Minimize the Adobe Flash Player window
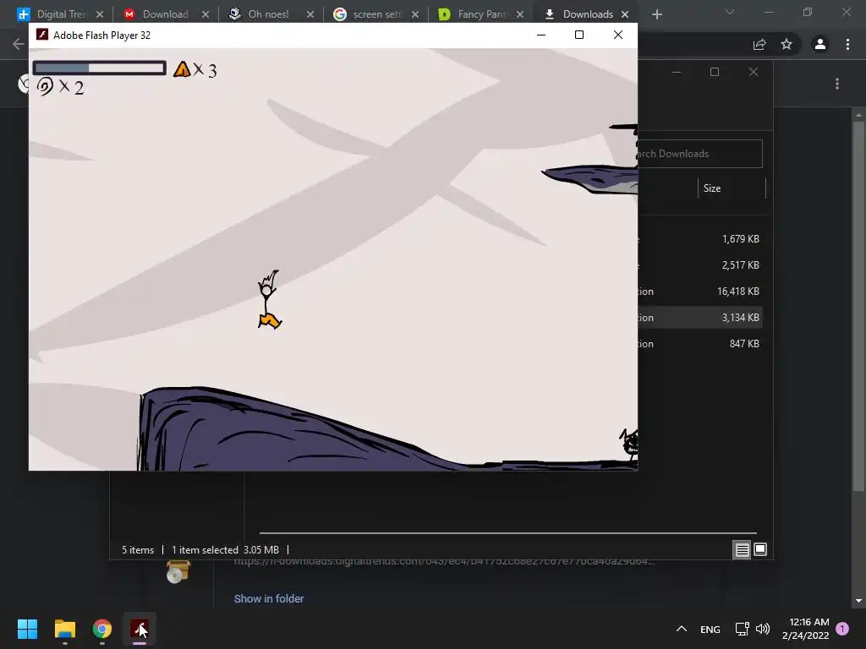The image size is (866, 649). [541, 35]
